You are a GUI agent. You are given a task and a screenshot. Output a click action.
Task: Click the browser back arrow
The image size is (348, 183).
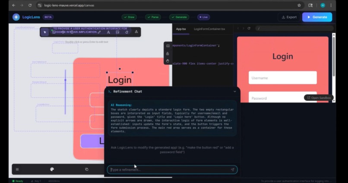[x=14, y=5]
